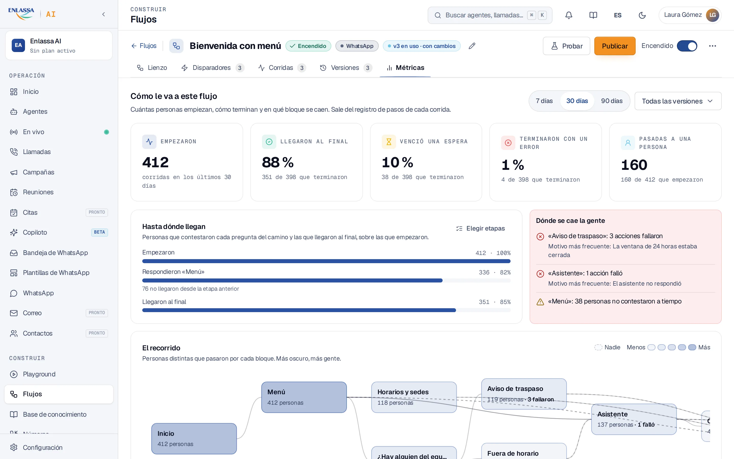Open Bandeja de WhatsApp
Viewport: 734px width, 459px height.
tap(59, 253)
